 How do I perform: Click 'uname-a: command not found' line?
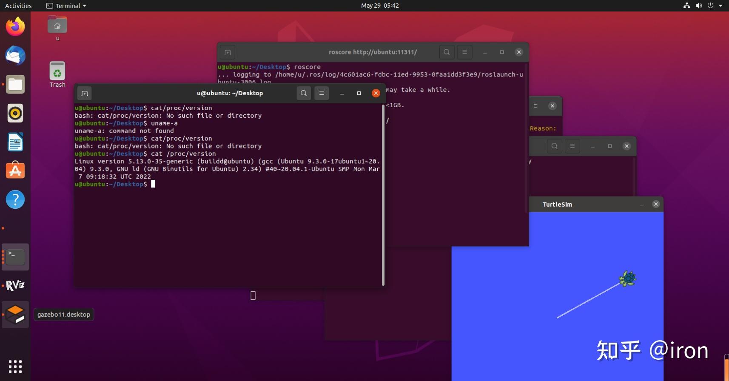pos(124,131)
